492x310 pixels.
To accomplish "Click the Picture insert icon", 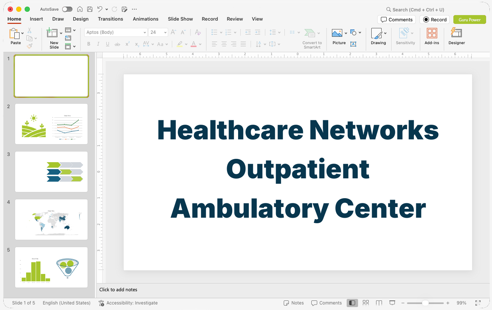I will [x=337, y=33].
